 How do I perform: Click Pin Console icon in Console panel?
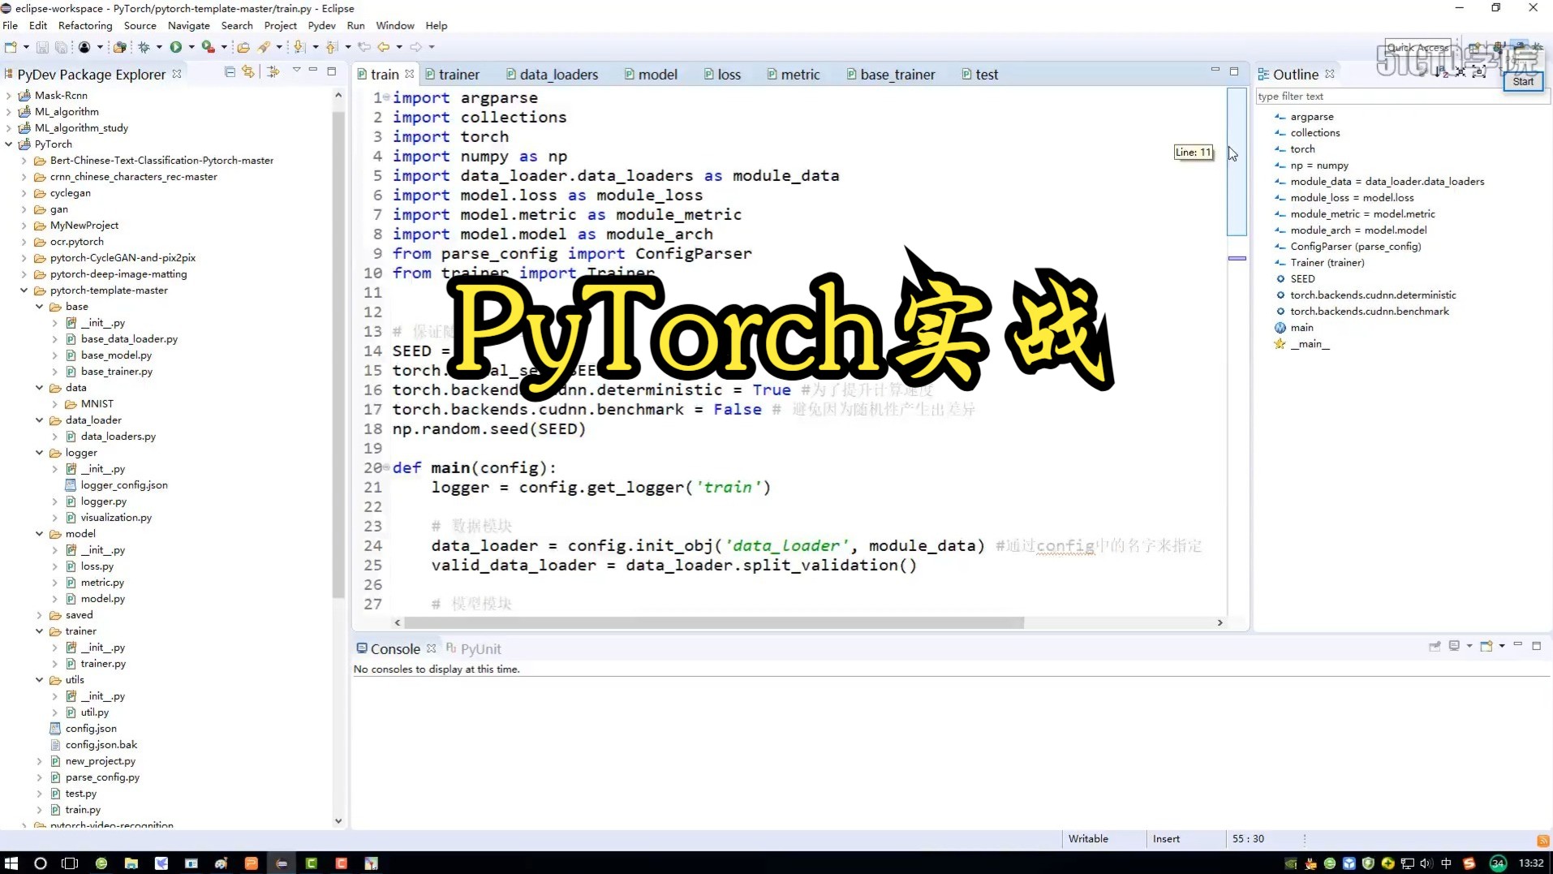tap(1435, 647)
